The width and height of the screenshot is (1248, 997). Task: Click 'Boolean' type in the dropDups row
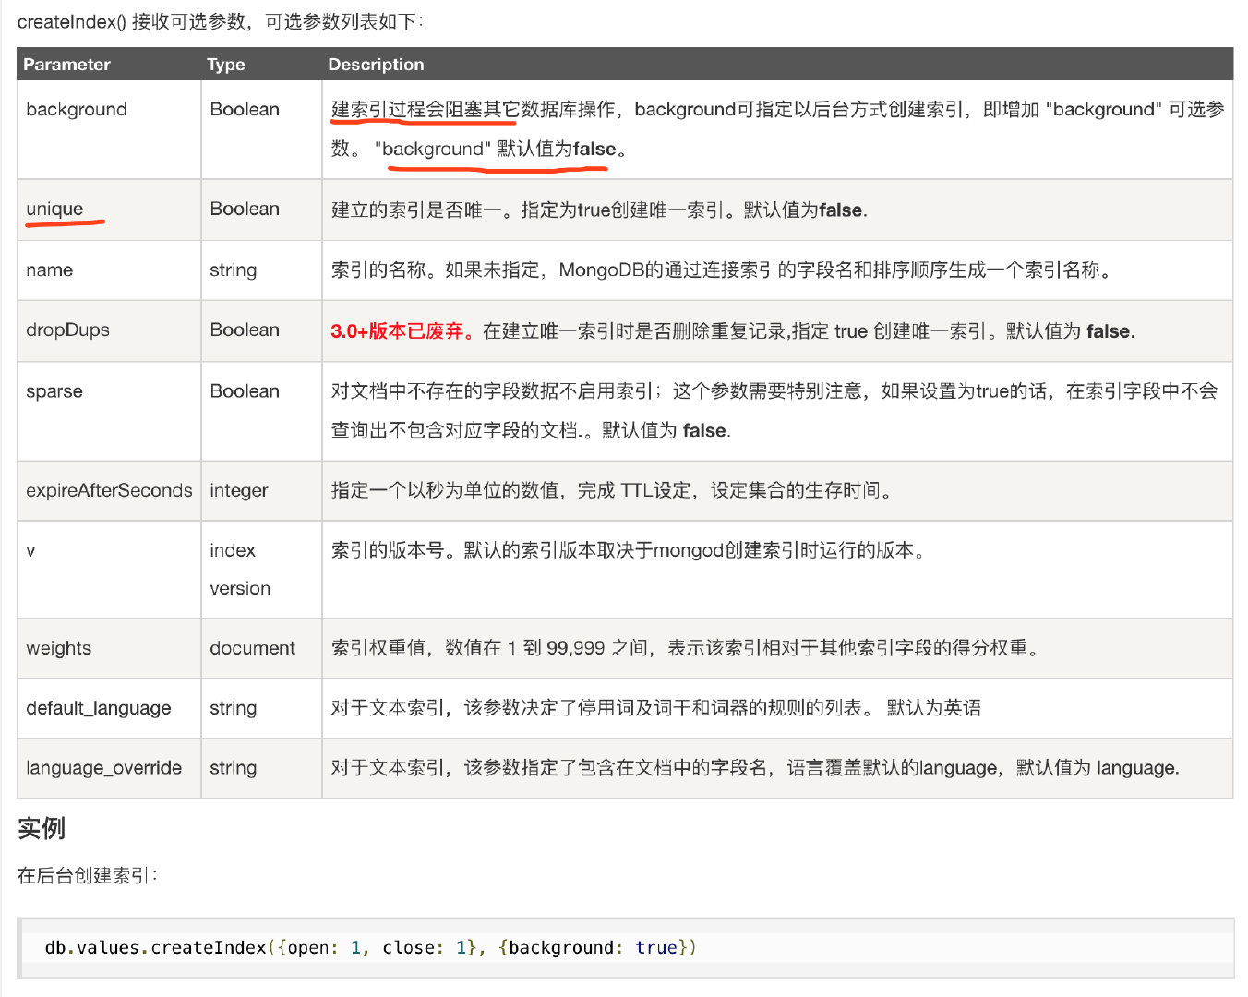point(245,330)
